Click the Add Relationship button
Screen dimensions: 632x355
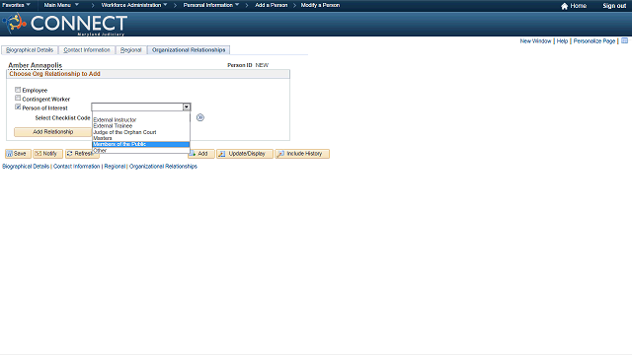click(52, 132)
